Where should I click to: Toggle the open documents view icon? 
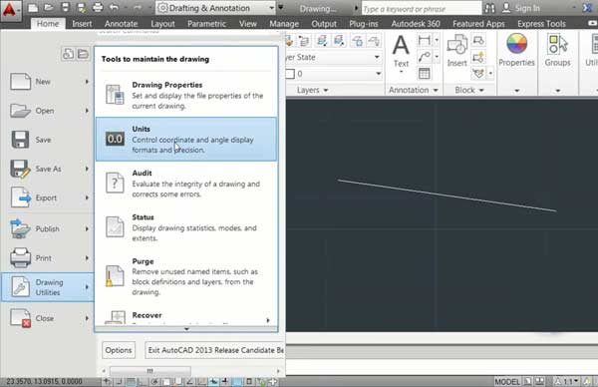tap(83, 54)
